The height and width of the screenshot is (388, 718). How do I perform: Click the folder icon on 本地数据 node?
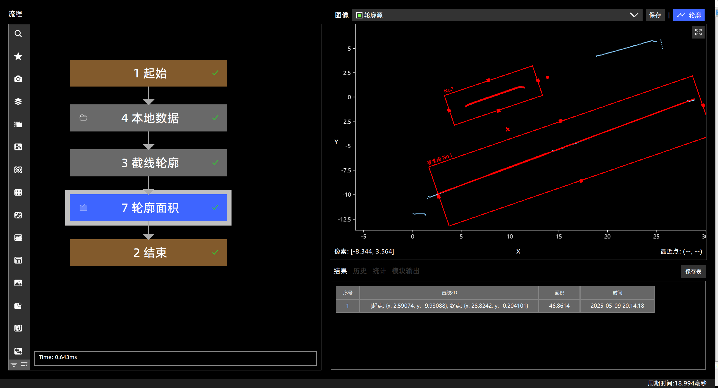pos(83,118)
